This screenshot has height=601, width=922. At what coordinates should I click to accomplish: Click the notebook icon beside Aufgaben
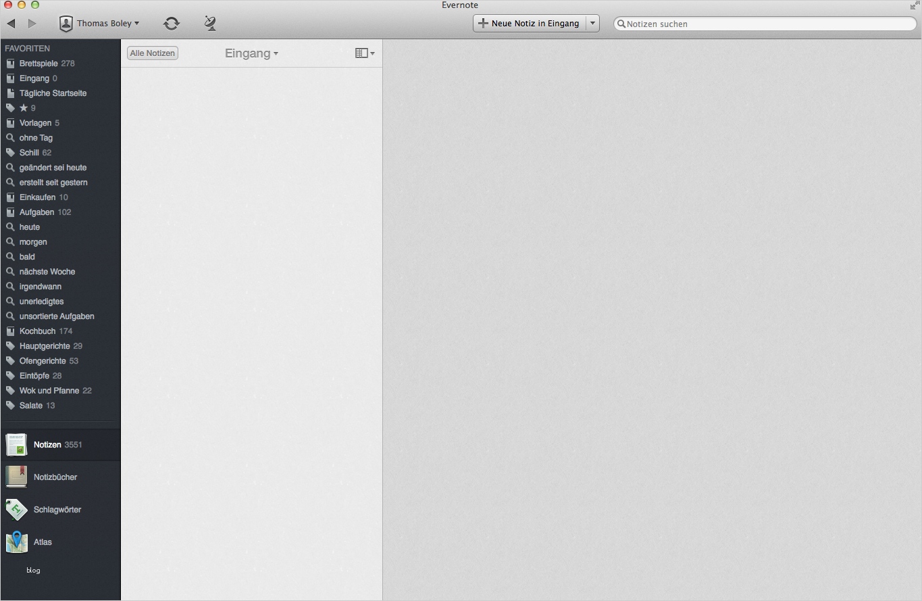10,212
